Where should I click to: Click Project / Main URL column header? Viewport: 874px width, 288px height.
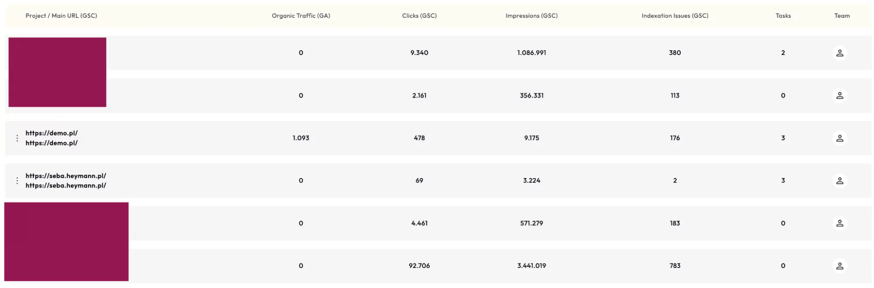click(61, 16)
